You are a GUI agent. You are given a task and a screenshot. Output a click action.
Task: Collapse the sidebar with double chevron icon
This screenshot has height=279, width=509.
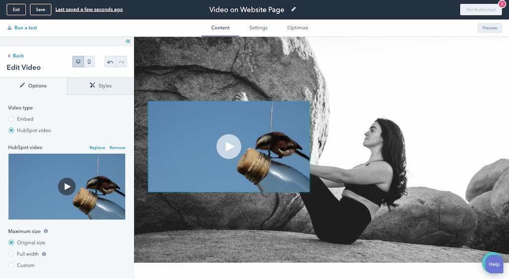pos(128,41)
